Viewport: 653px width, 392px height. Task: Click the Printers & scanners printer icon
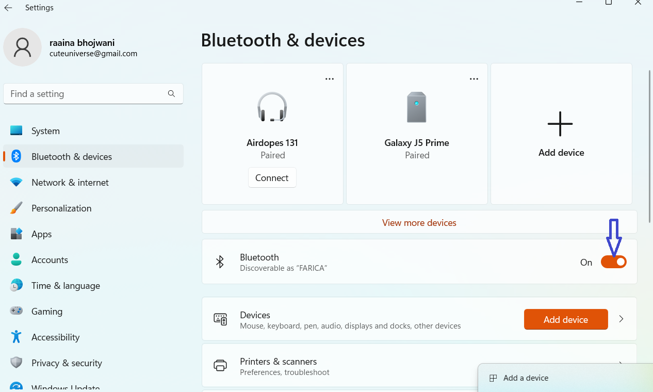tap(220, 366)
